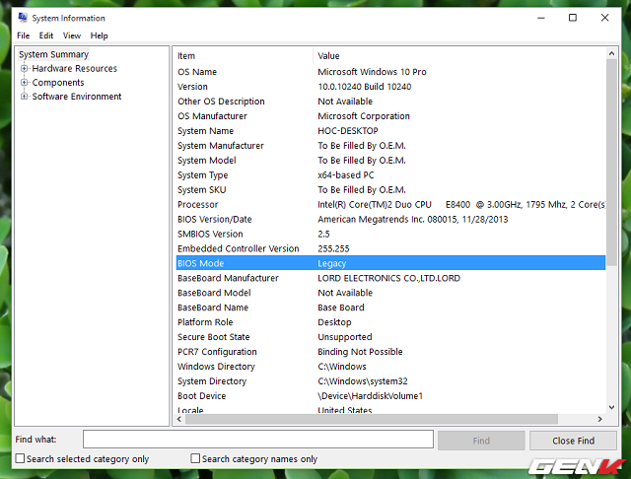Expand the Components node
This screenshot has height=479, width=631.
coord(24,83)
